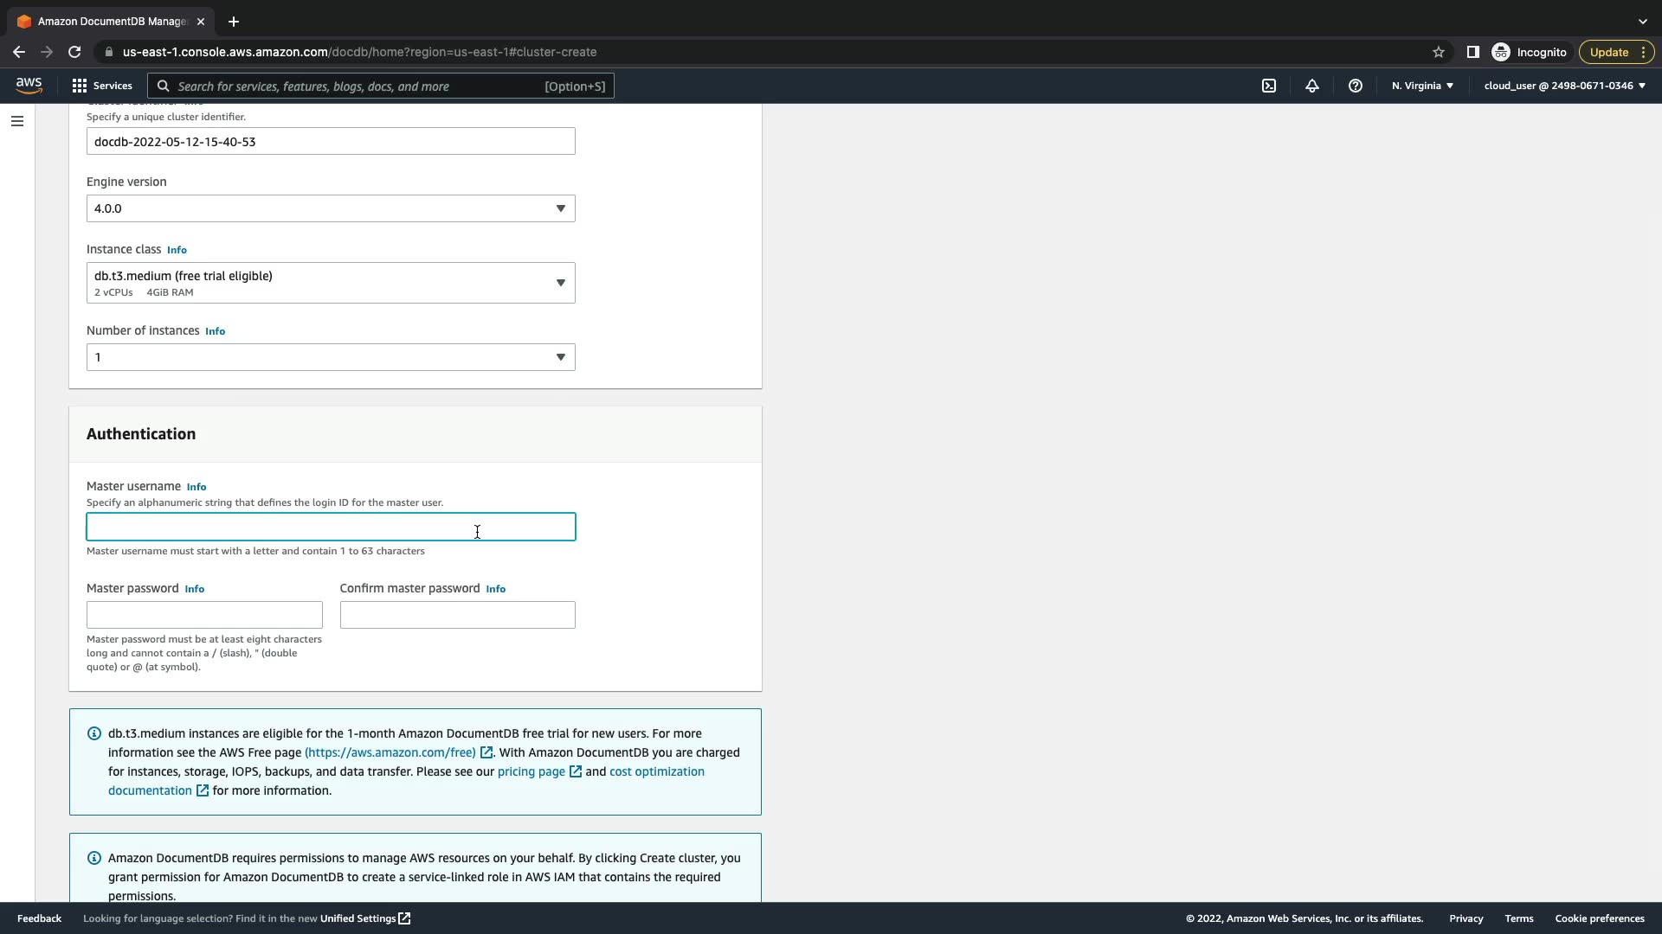Expand the hamburger side navigation menu
The image size is (1662, 934).
(x=17, y=121)
